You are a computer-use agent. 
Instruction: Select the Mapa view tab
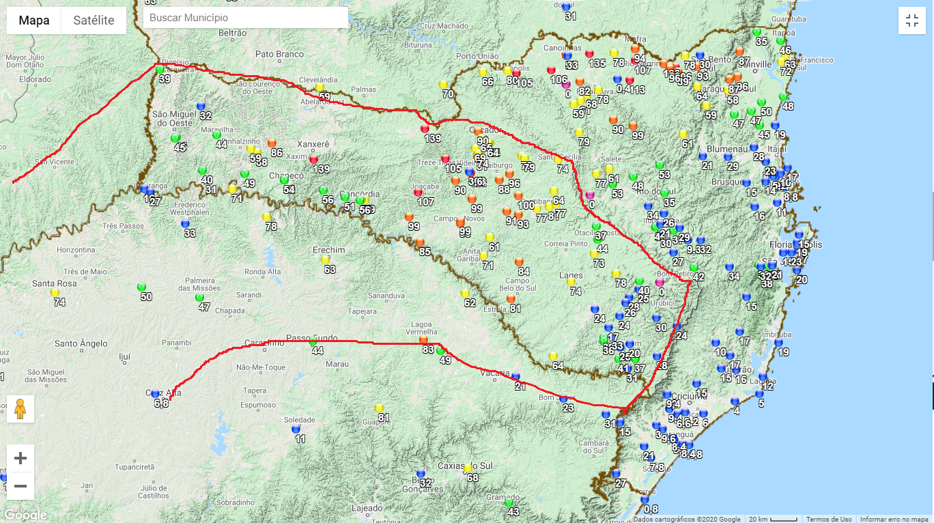[33, 20]
